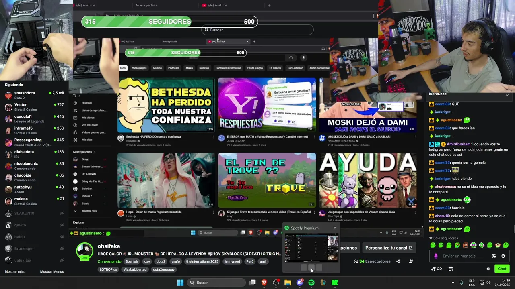Open Task View on the taskbar
515x289 pixels.
point(253,283)
